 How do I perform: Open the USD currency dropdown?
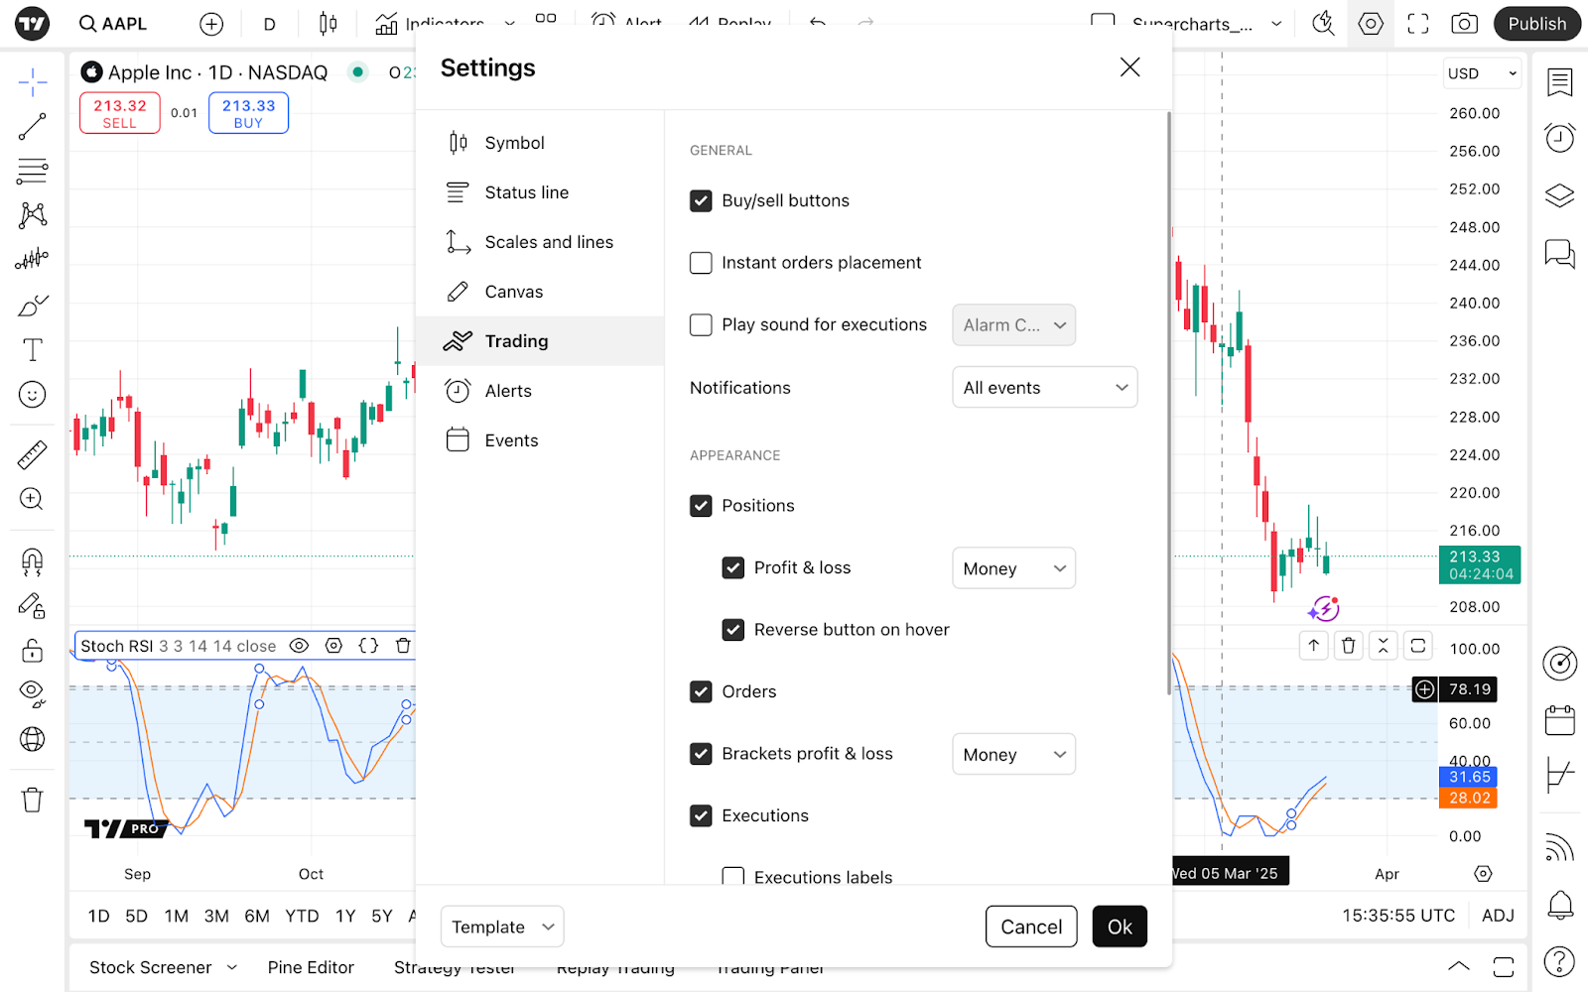[1482, 73]
